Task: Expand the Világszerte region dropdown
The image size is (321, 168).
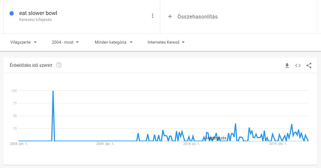Action: coord(23,42)
